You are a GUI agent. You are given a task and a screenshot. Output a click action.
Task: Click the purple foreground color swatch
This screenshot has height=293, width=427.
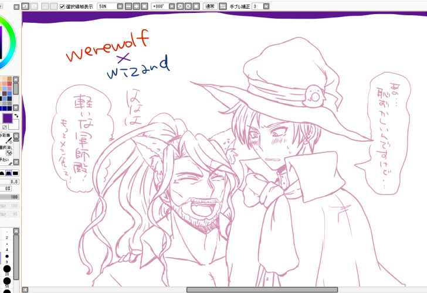8,118
